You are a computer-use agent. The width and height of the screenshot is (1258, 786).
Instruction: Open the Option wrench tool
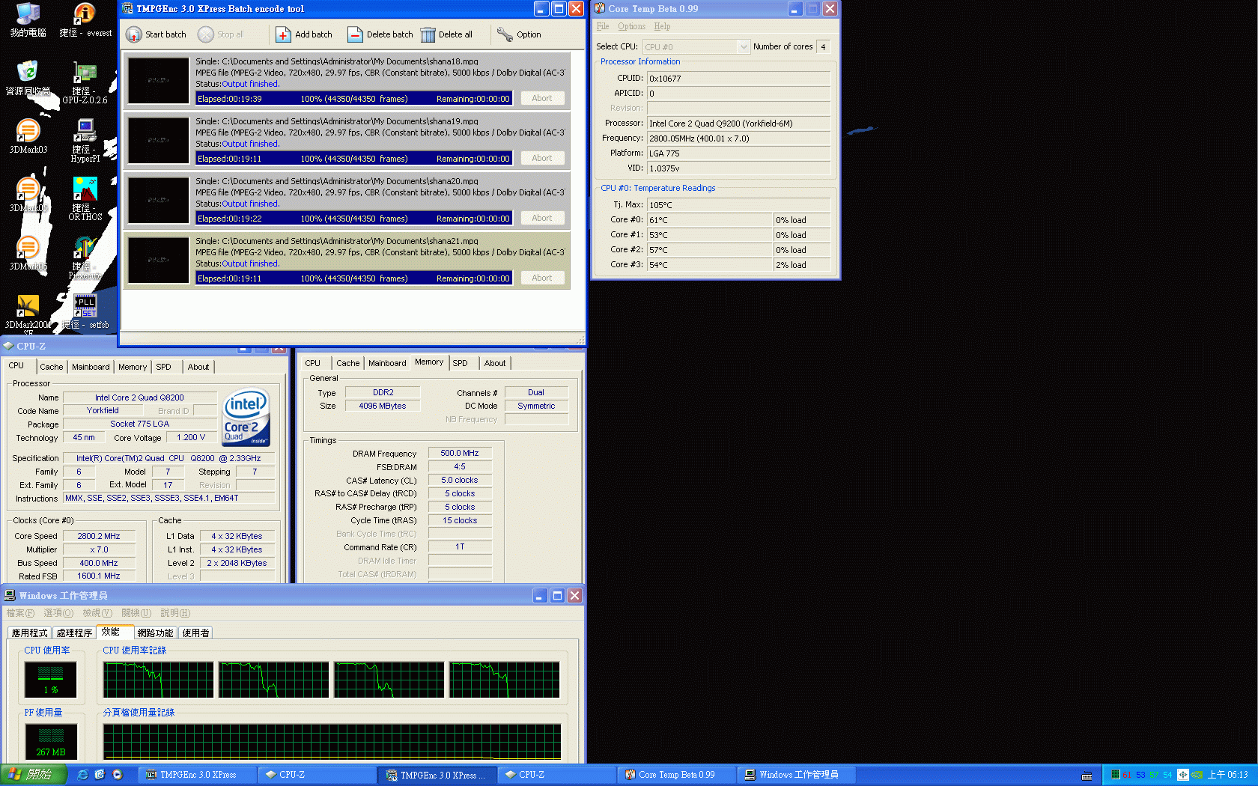(519, 34)
